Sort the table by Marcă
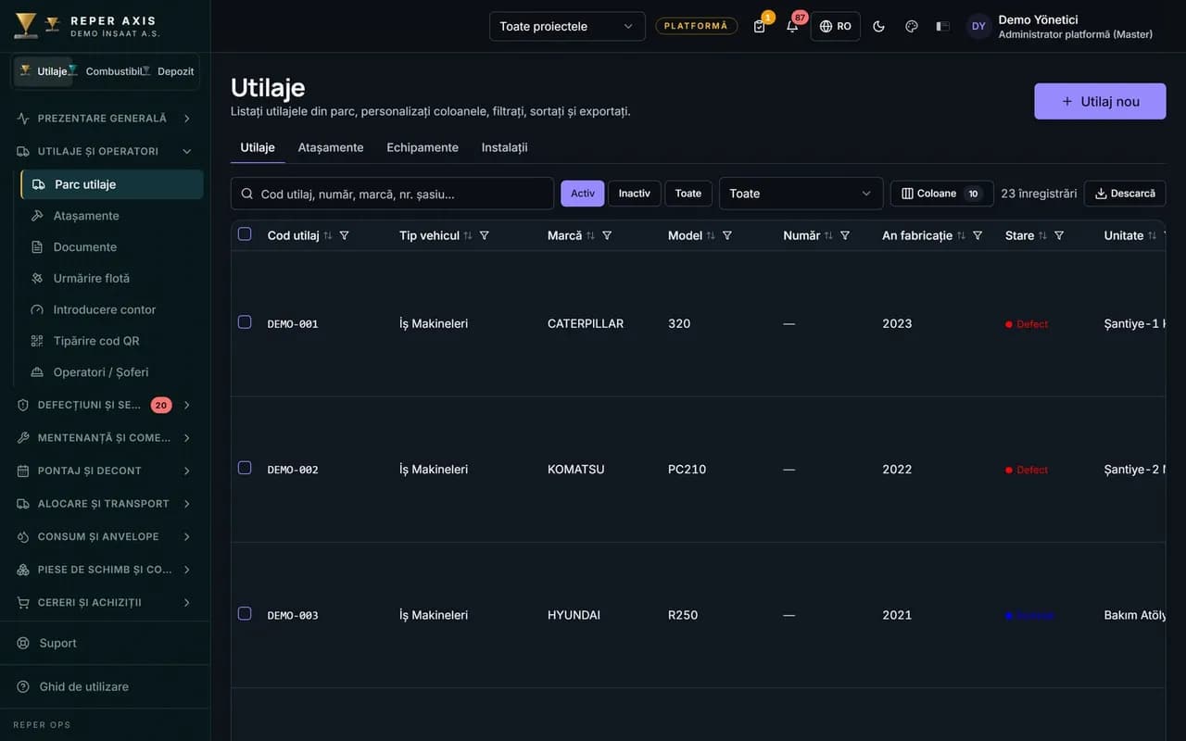1186x741 pixels. tap(590, 235)
